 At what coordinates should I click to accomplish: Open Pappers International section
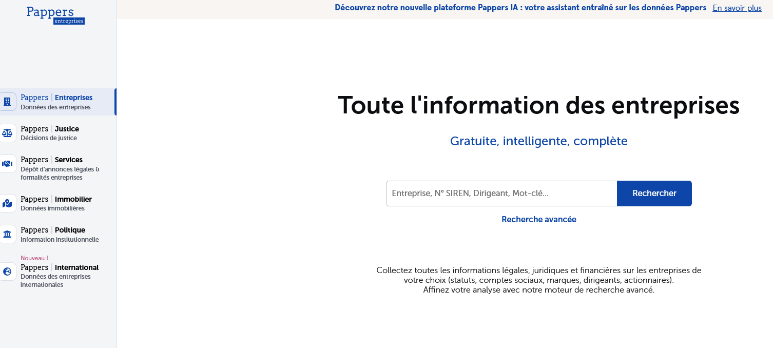point(58,272)
